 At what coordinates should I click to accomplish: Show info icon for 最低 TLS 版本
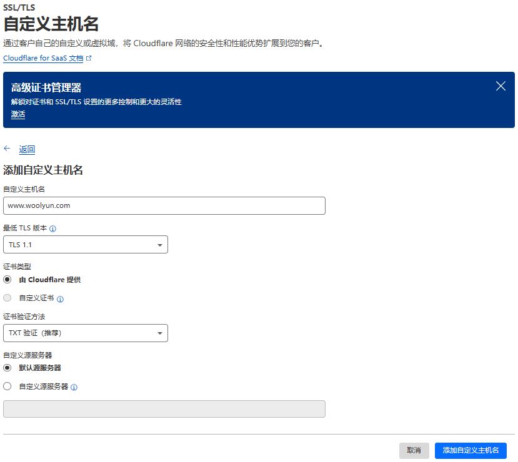(52, 229)
